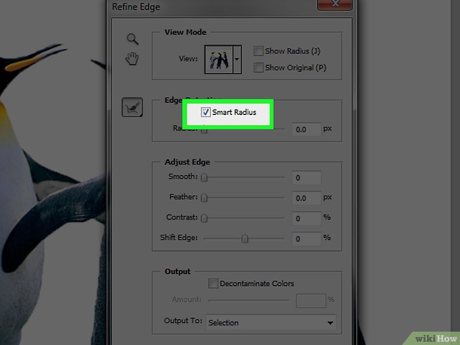Uncheck the Smart Radius checkbox

[206, 112]
